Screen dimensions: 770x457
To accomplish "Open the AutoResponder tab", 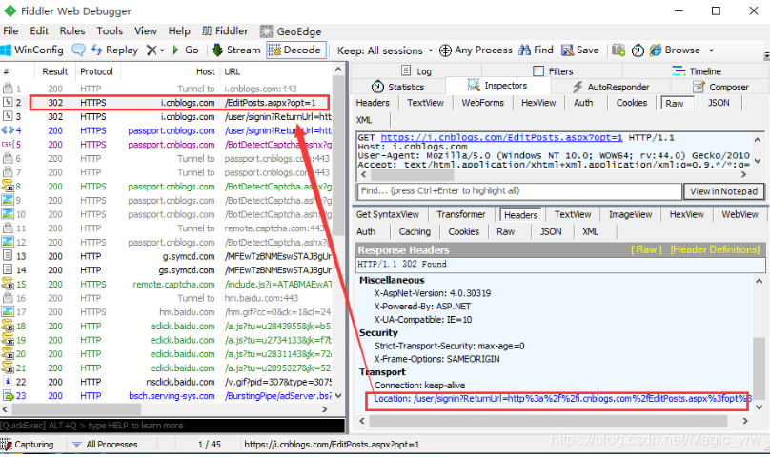I will click(x=611, y=87).
